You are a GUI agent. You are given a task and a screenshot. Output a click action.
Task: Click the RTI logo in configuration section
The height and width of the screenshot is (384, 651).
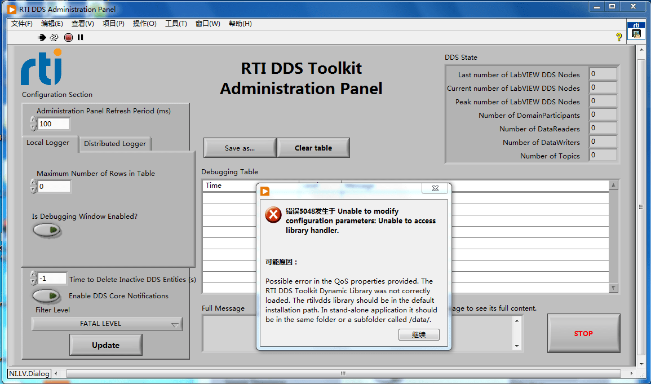pyautogui.click(x=42, y=67)
